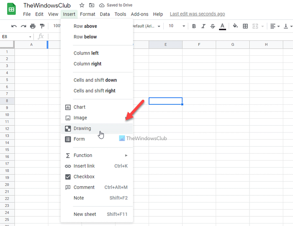The height and width of the screenshot is (226, 293).
Task: Open the vertical align dropdown
Action: (x=288, y=26)
